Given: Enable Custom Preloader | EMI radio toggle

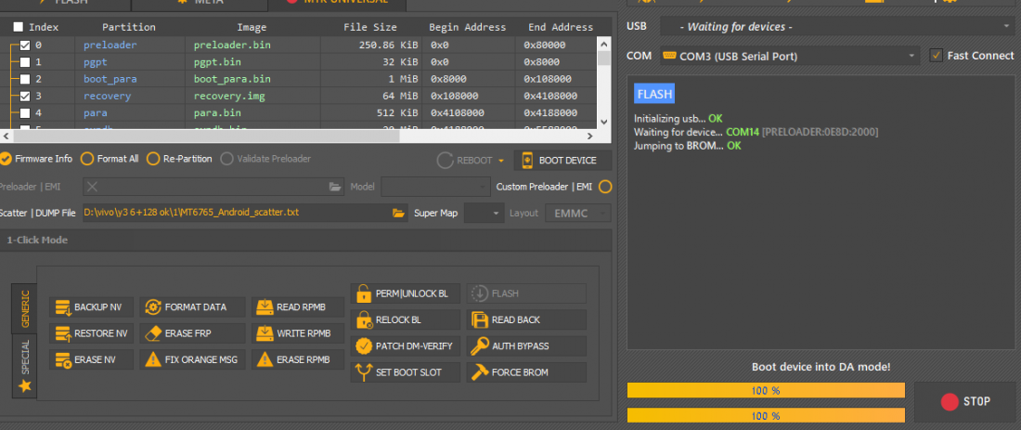Looking at the screenshot, I should (x=605, y=187).
